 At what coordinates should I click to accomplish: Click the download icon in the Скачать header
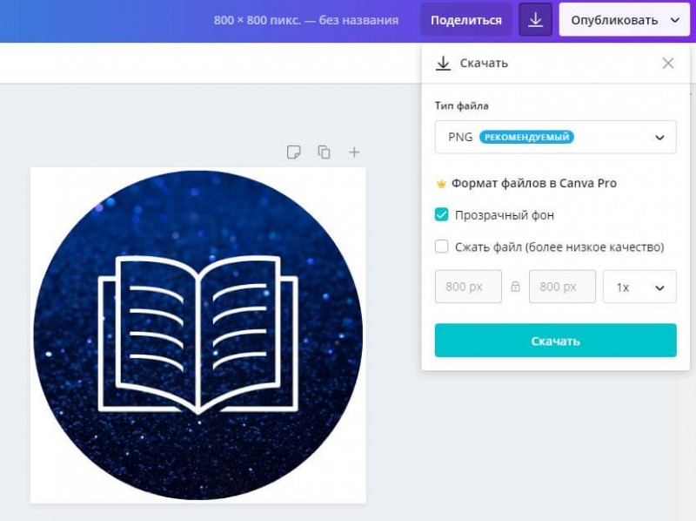tap(443, 63)
